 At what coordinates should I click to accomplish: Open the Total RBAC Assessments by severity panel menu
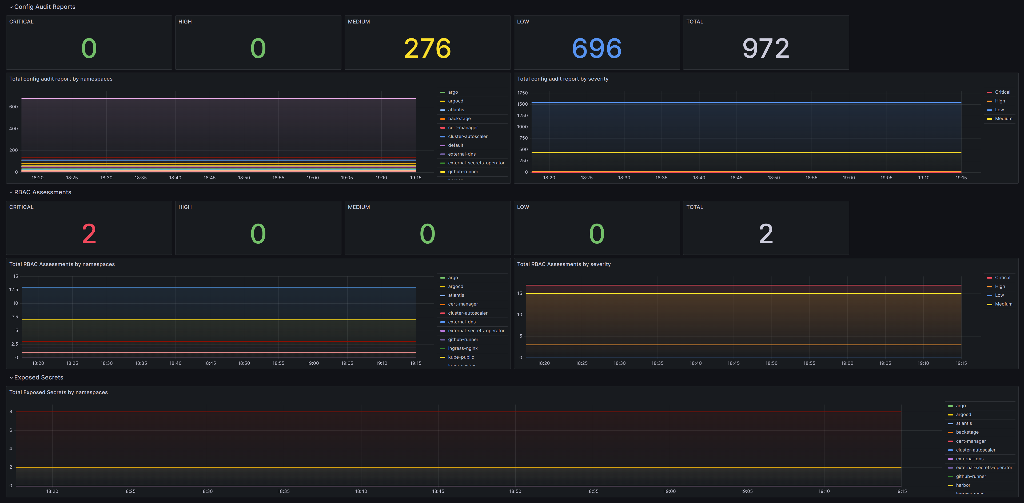[564, 264]
